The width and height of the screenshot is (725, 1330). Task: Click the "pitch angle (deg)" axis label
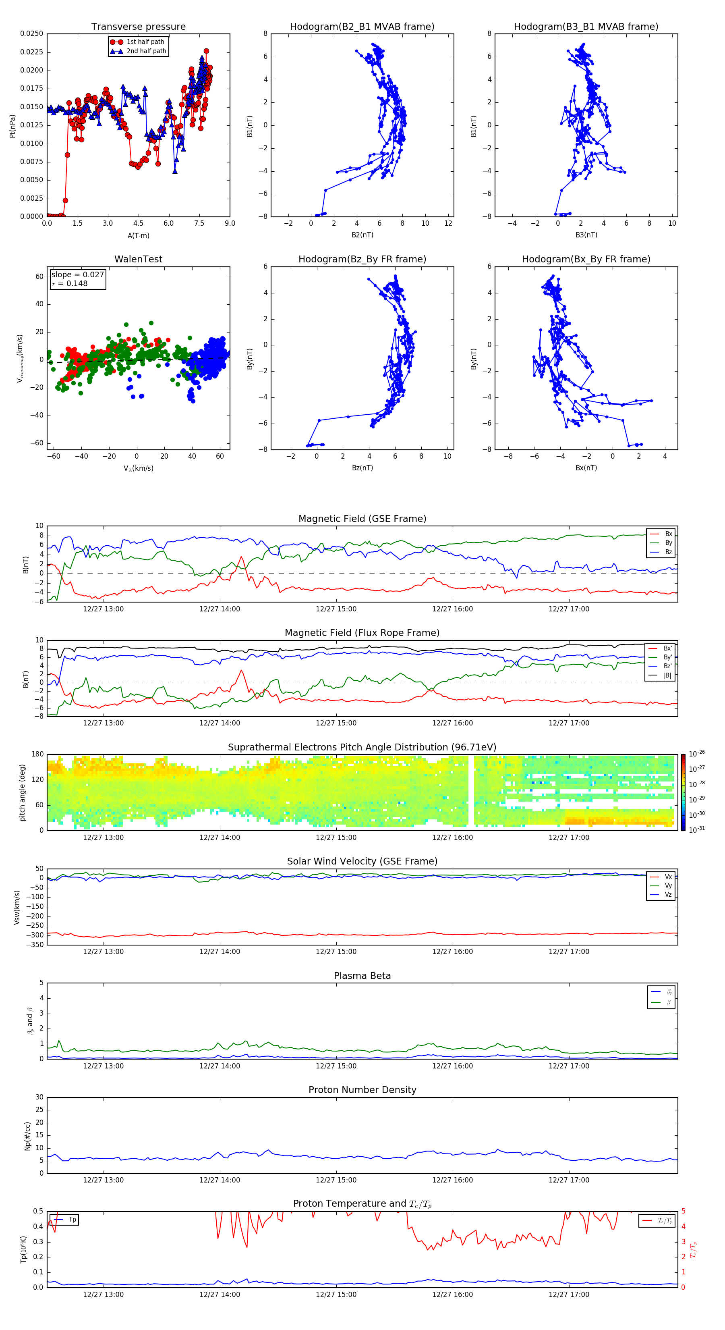point(23,792)
